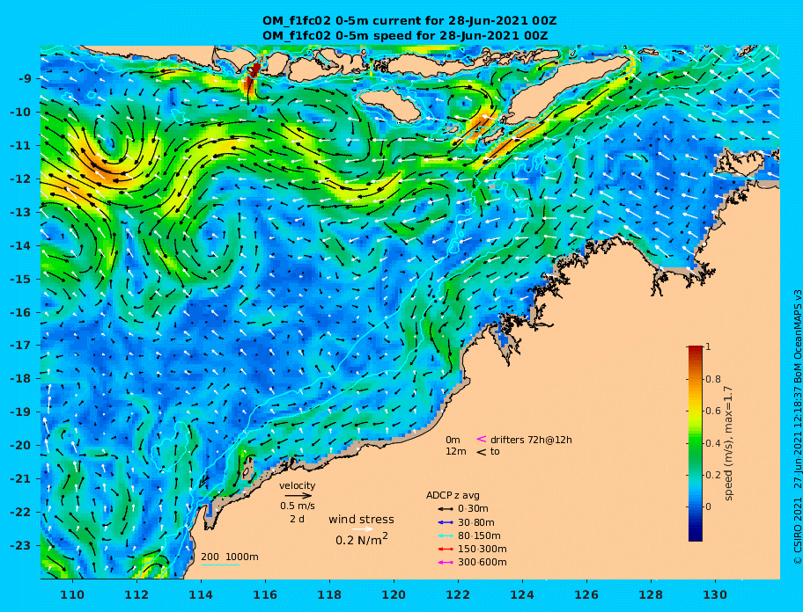The width and height of the screenshot is (803, 612).
Task: Click the '0m' drifter depth label
Action: click(453, 440)
